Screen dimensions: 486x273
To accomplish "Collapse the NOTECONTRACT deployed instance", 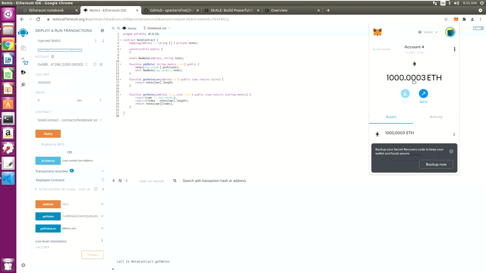I will point(36,189).
